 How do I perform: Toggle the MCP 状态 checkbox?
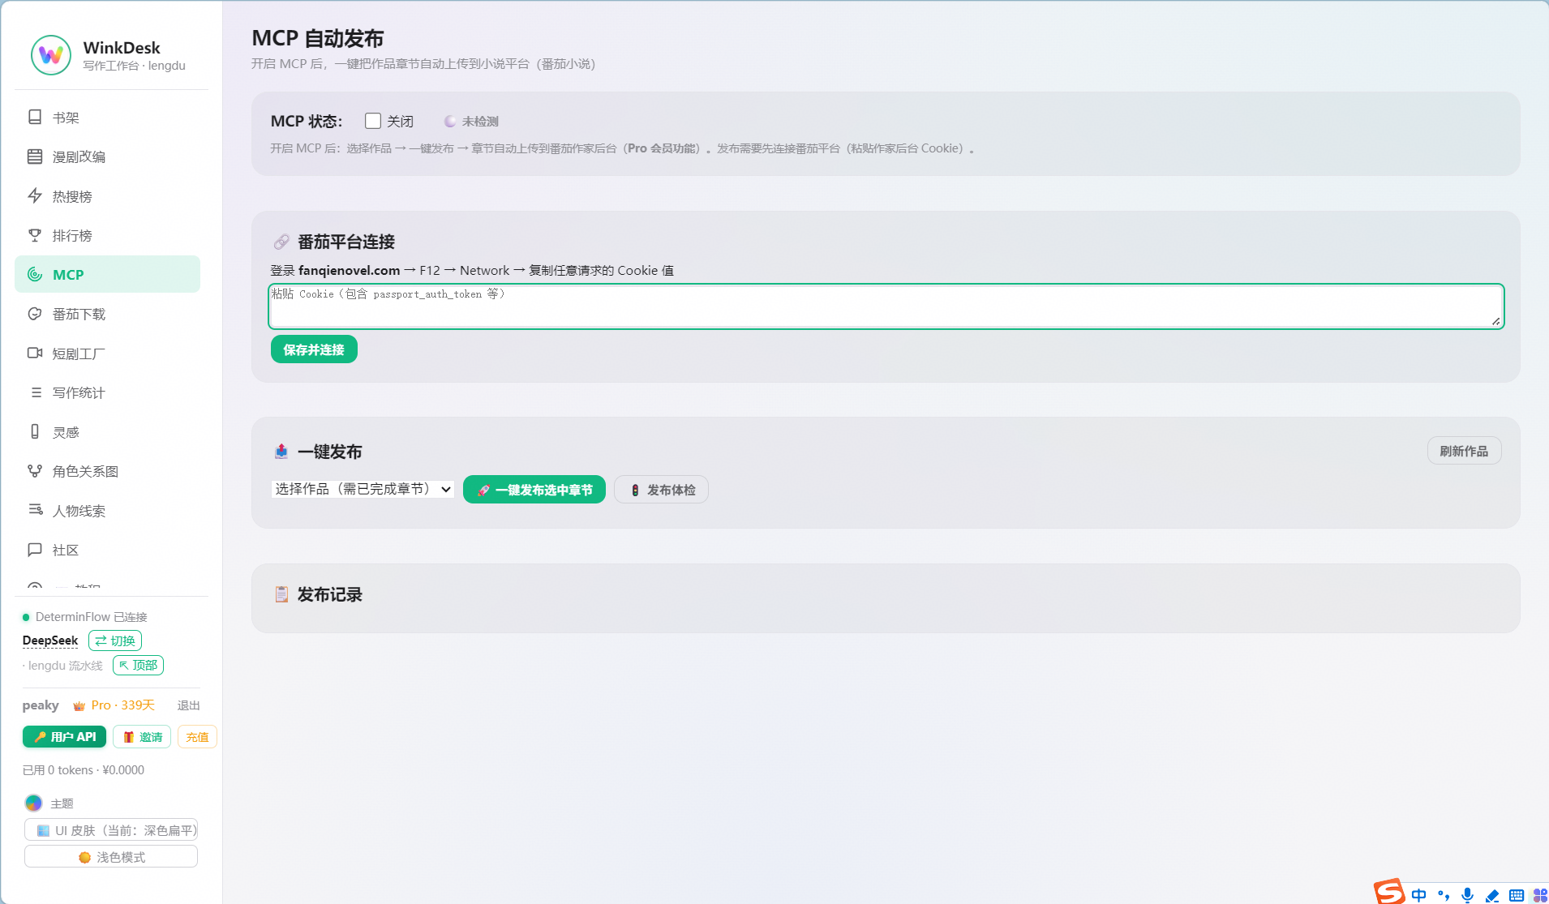coord(373,121)
